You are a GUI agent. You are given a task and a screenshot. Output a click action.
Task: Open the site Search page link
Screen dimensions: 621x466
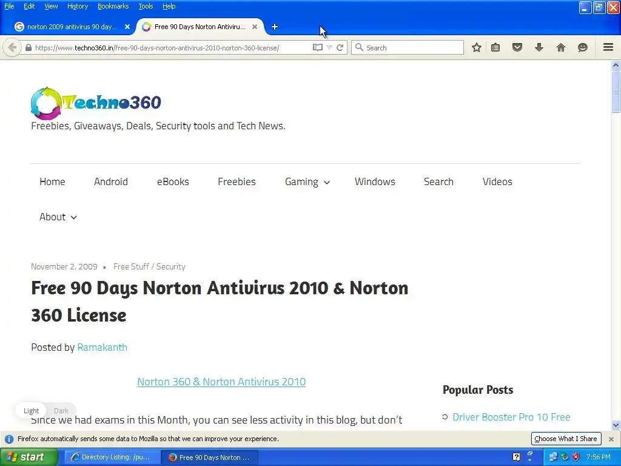pos(438,182)
